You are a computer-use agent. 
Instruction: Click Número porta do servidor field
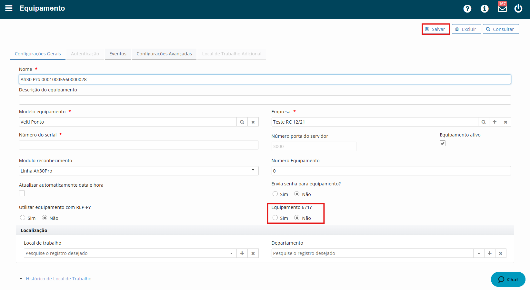click(x=314, y=146)
